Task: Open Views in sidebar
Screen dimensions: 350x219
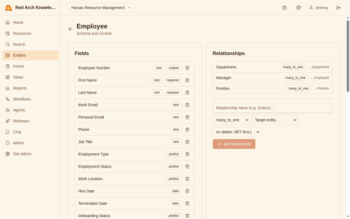Action: click(x=30, y=77)
